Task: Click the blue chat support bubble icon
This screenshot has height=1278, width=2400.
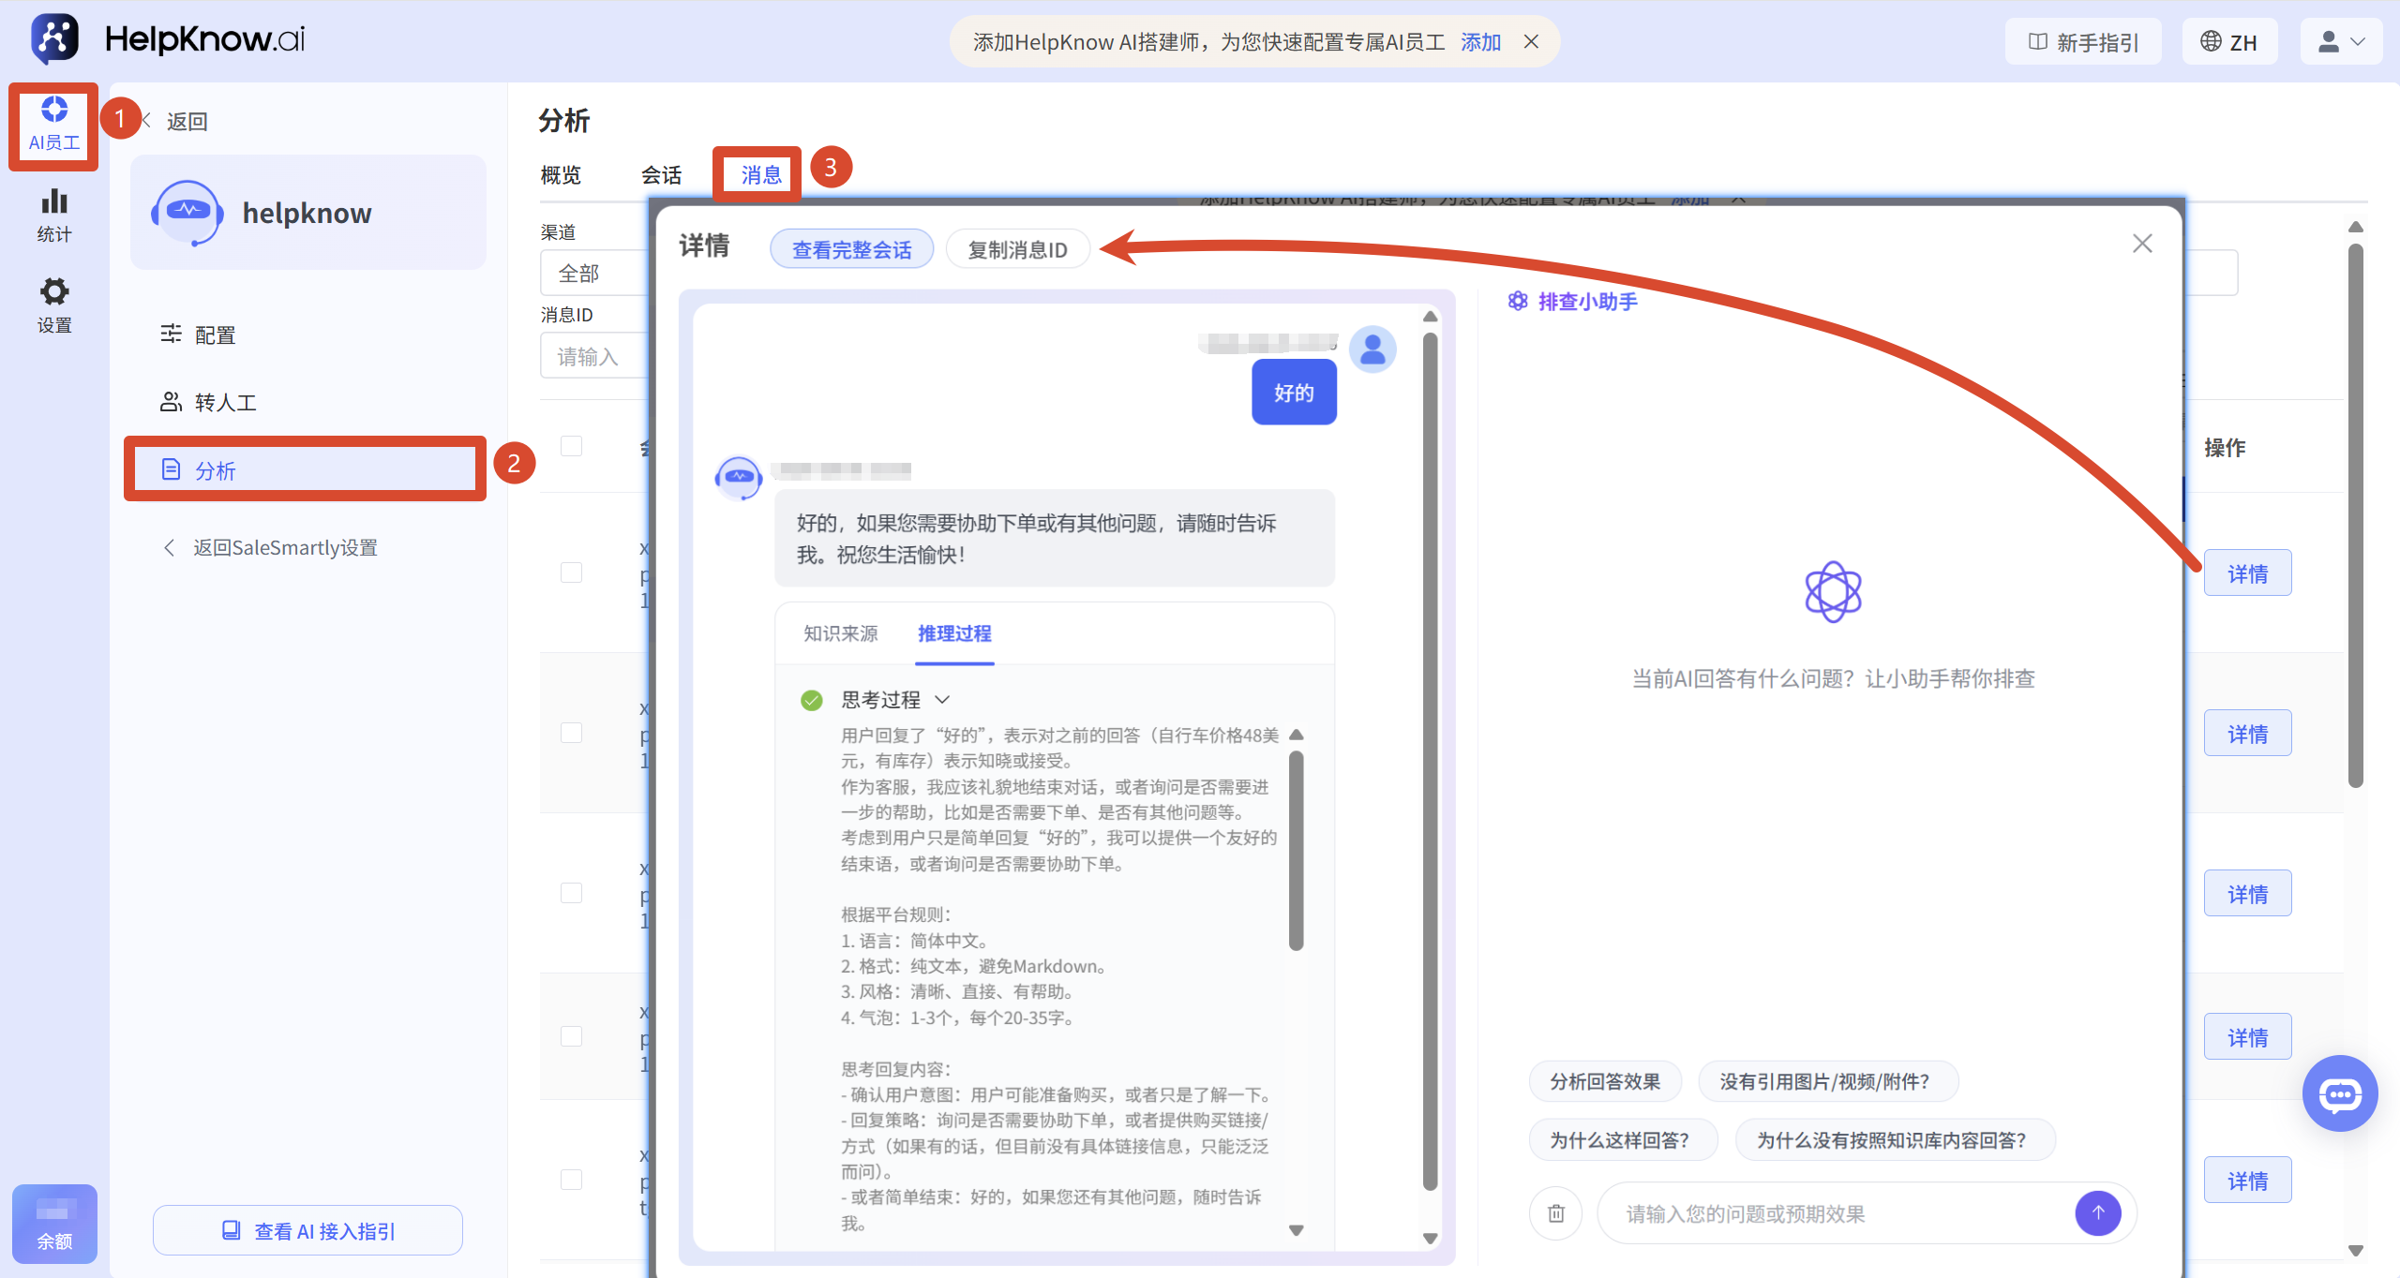Action: 2340,1093
